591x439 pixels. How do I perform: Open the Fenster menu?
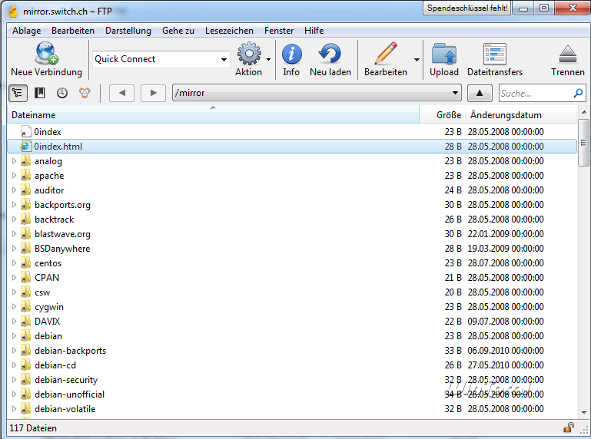[x=279, y=31]
